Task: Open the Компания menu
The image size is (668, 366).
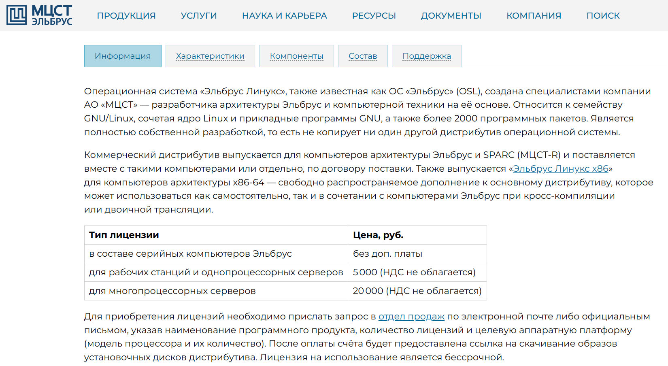Action: [534, 16]
